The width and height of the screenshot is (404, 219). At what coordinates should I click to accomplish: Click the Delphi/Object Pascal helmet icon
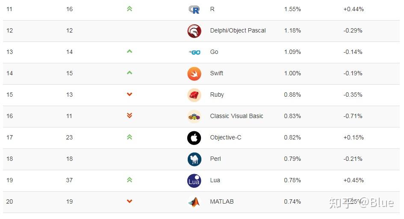click(194, 31)
